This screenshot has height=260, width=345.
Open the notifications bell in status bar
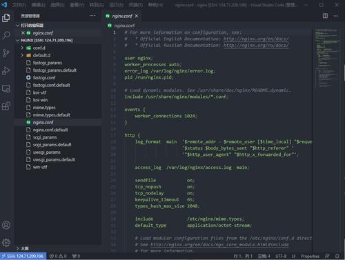coord(337,256)
